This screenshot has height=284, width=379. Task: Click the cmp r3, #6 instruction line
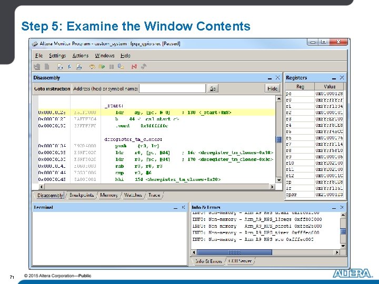[x=156, y=173]
